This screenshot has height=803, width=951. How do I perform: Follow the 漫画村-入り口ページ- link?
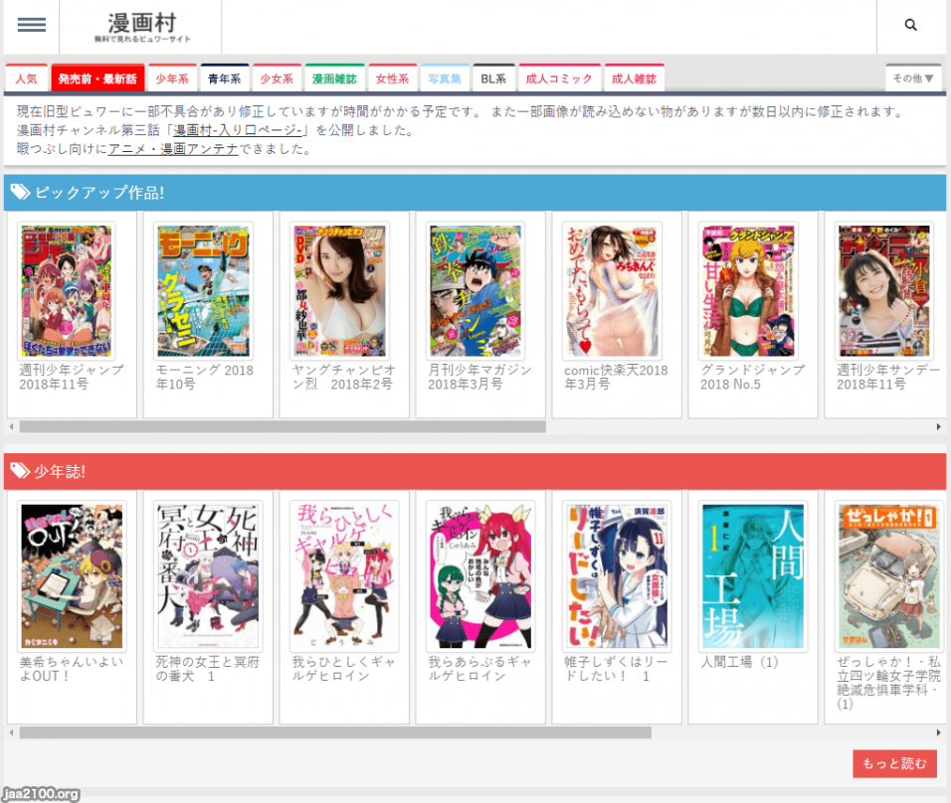tap(238, 130)
